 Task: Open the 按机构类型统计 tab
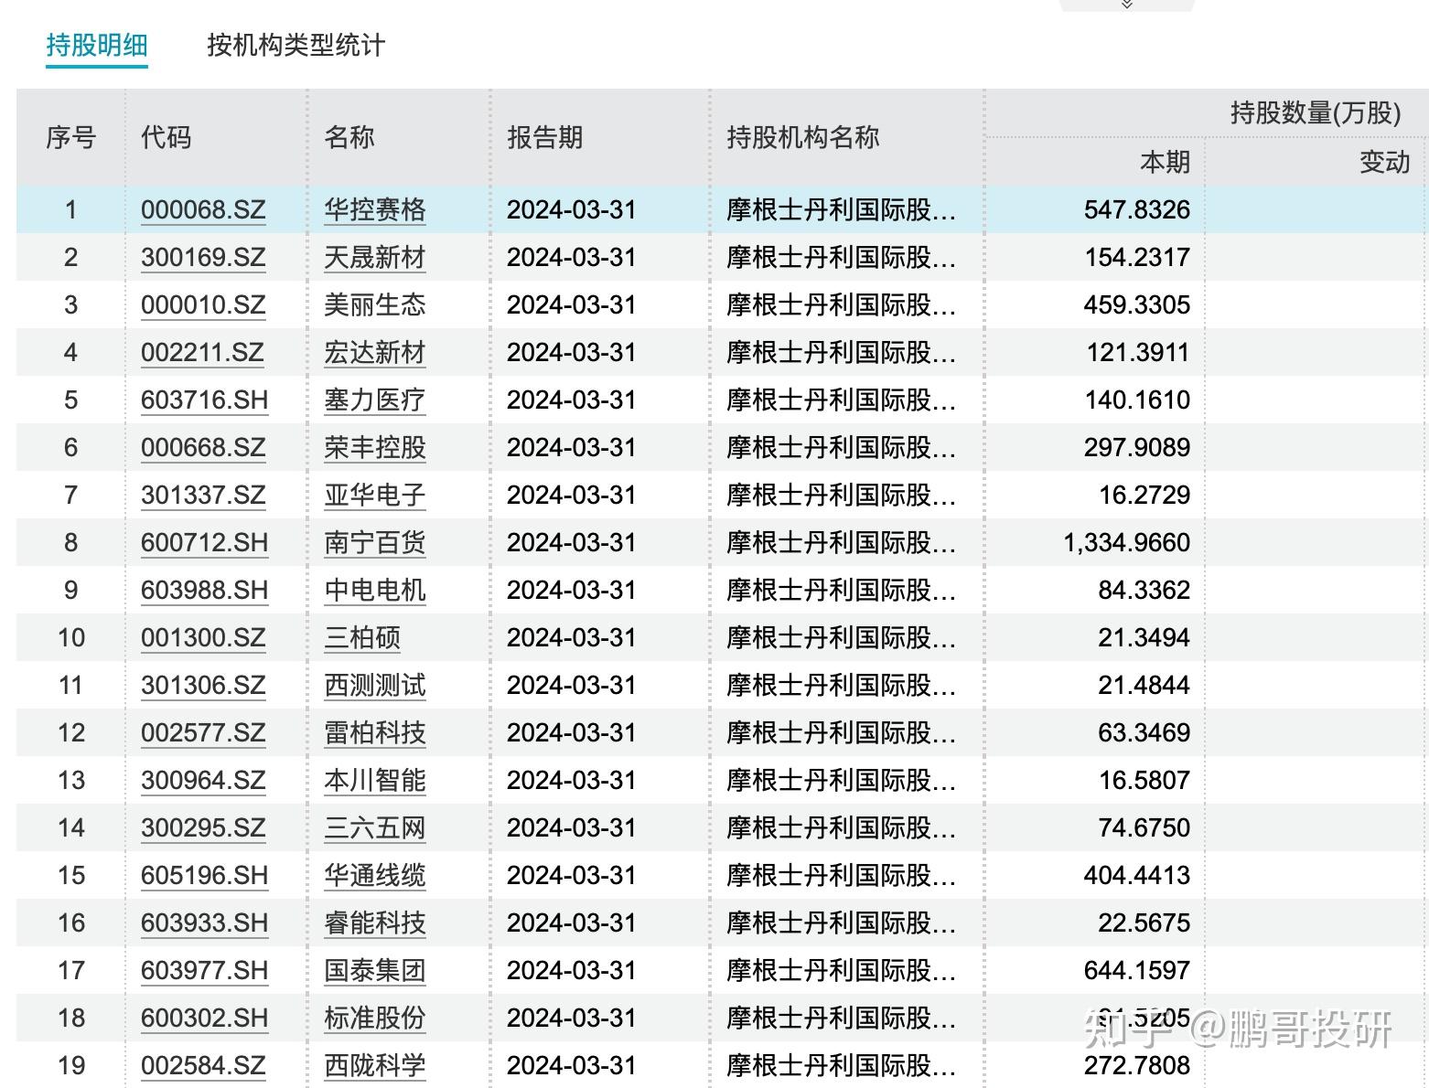click(295, 45)
